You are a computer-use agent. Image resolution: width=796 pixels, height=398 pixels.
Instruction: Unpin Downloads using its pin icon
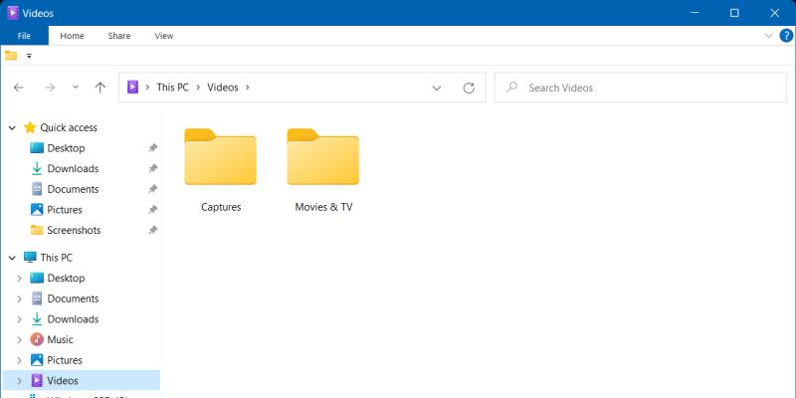152,168
